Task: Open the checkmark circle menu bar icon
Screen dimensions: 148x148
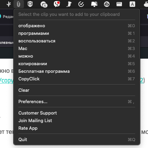Action: pos(81,4)
